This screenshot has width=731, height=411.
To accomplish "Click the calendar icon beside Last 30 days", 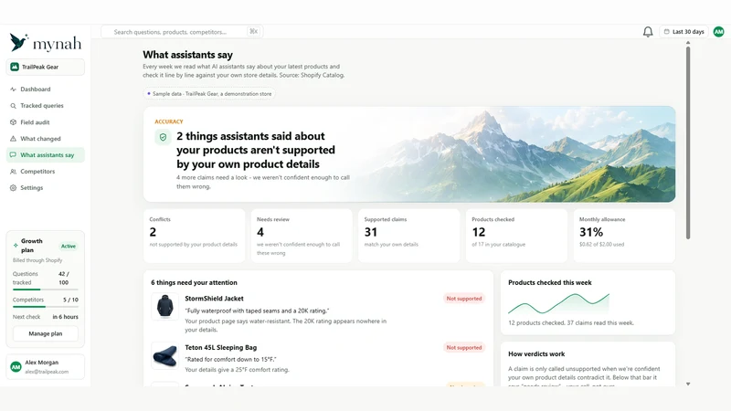I will coord(667,32).
